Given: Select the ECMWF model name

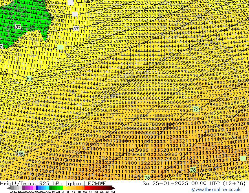Looking at the screenshot, I should click(x=97, y=184).
